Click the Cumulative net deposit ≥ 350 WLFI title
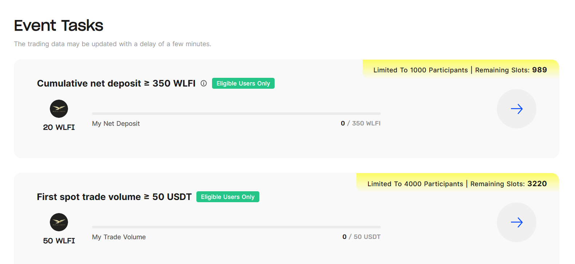 116,83
